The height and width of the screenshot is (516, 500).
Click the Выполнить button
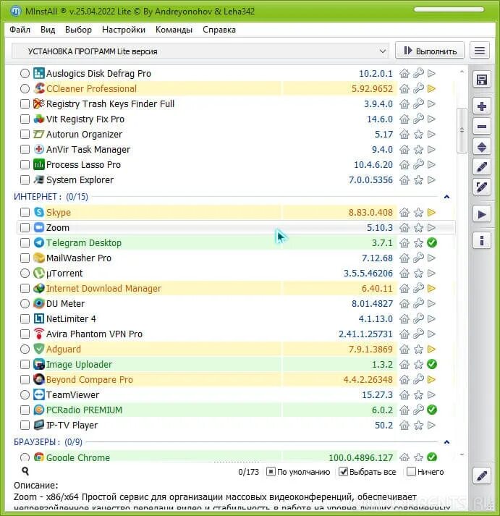pyautogui.click(x=430, y=51)
